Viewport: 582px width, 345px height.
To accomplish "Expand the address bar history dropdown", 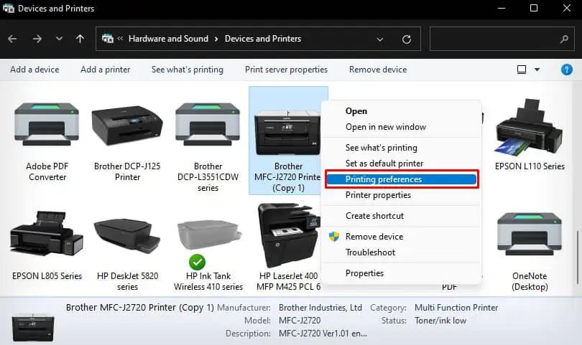I will coord(380,39).
